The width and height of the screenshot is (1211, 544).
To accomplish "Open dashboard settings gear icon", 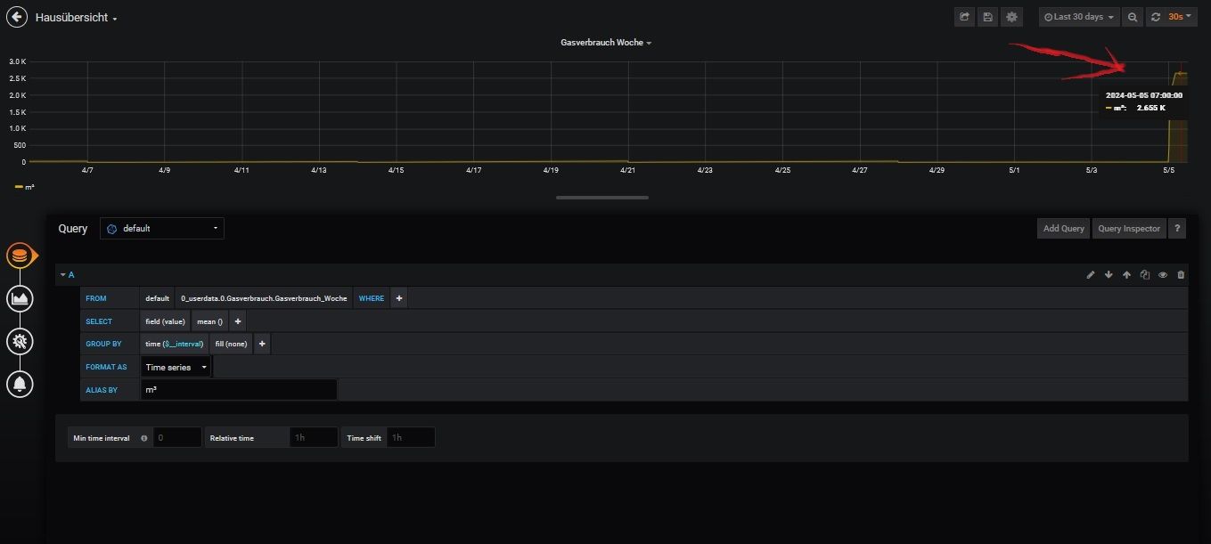I will pyautogui.click(x=1011, y=17).
